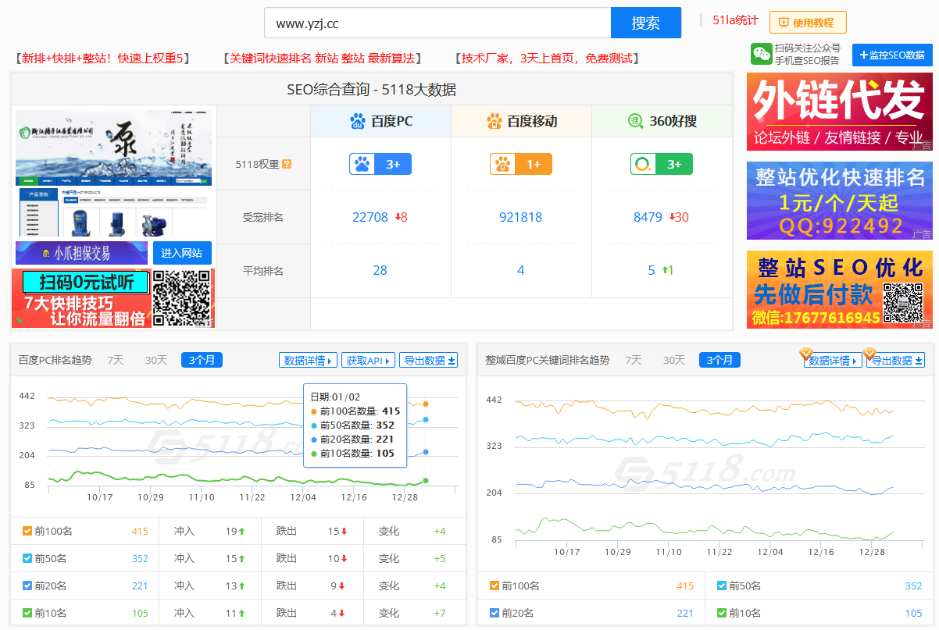Click the Baidu Mobile paw logo in the column header
The width and height of the screenshot is (939, 630).
coord(494,121)
